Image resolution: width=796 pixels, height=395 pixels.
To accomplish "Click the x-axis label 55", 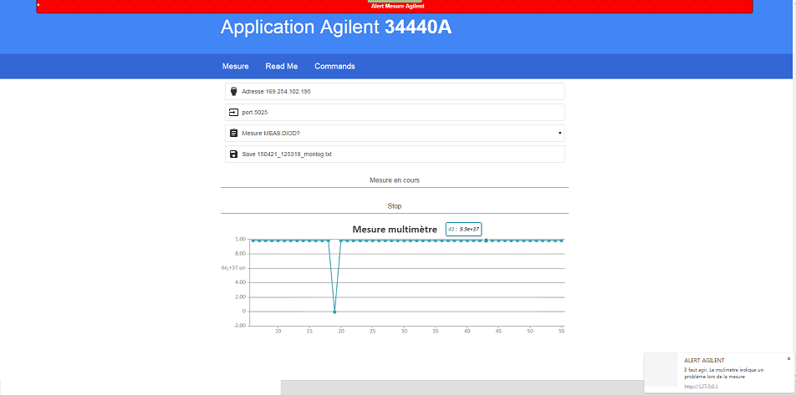I will click(561, 331).
